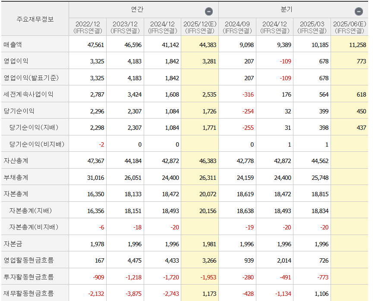The width and height of the screenshot is (375, 301).
Task: Select the 44,562 total assets value
Action: coord(320,161)
